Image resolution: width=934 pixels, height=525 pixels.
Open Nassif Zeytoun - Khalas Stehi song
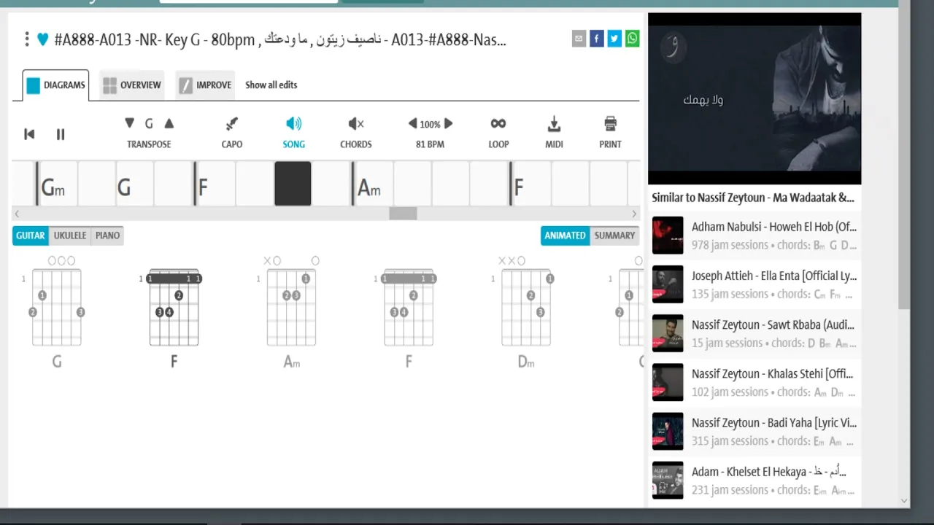[x=772, y=373]
